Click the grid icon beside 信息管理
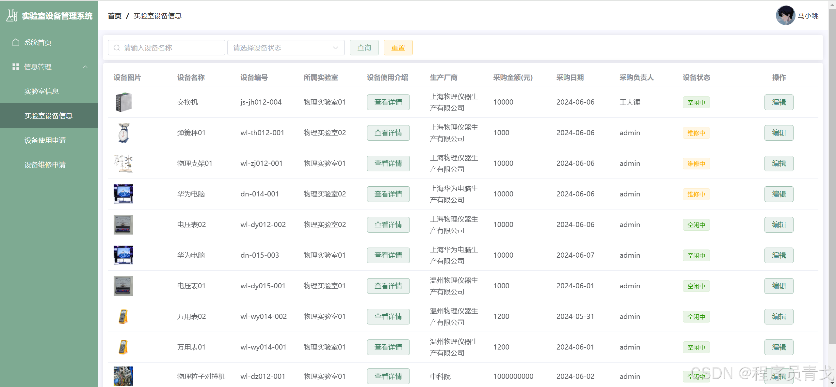The height and width of the screenshot is (387, 836). coord(16,67)
